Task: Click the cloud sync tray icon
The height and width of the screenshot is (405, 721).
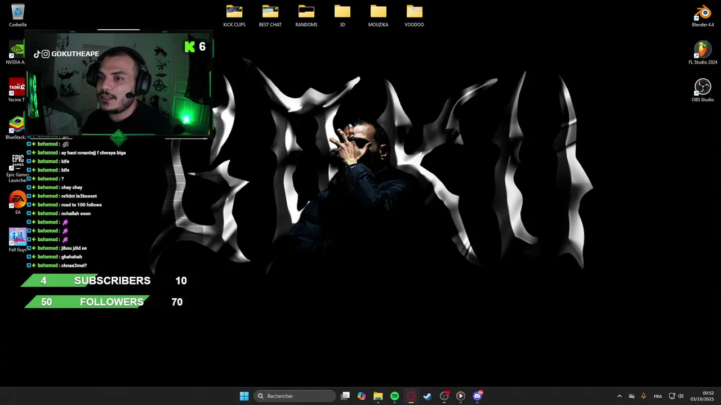Action: pos(631,396)
